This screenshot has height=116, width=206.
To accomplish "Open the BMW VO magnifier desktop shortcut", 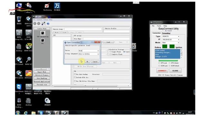I will click(x=28, y=61).
